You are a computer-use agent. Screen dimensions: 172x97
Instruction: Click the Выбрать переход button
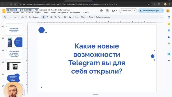pyautogui.click(x=103, y=17)
